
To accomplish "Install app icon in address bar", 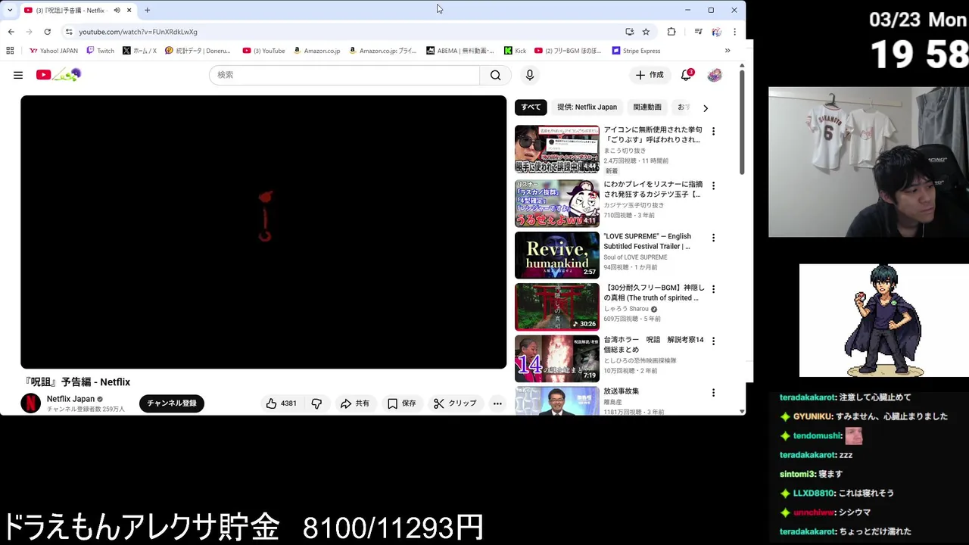I will pyautogui.click(x=629, y=32).
